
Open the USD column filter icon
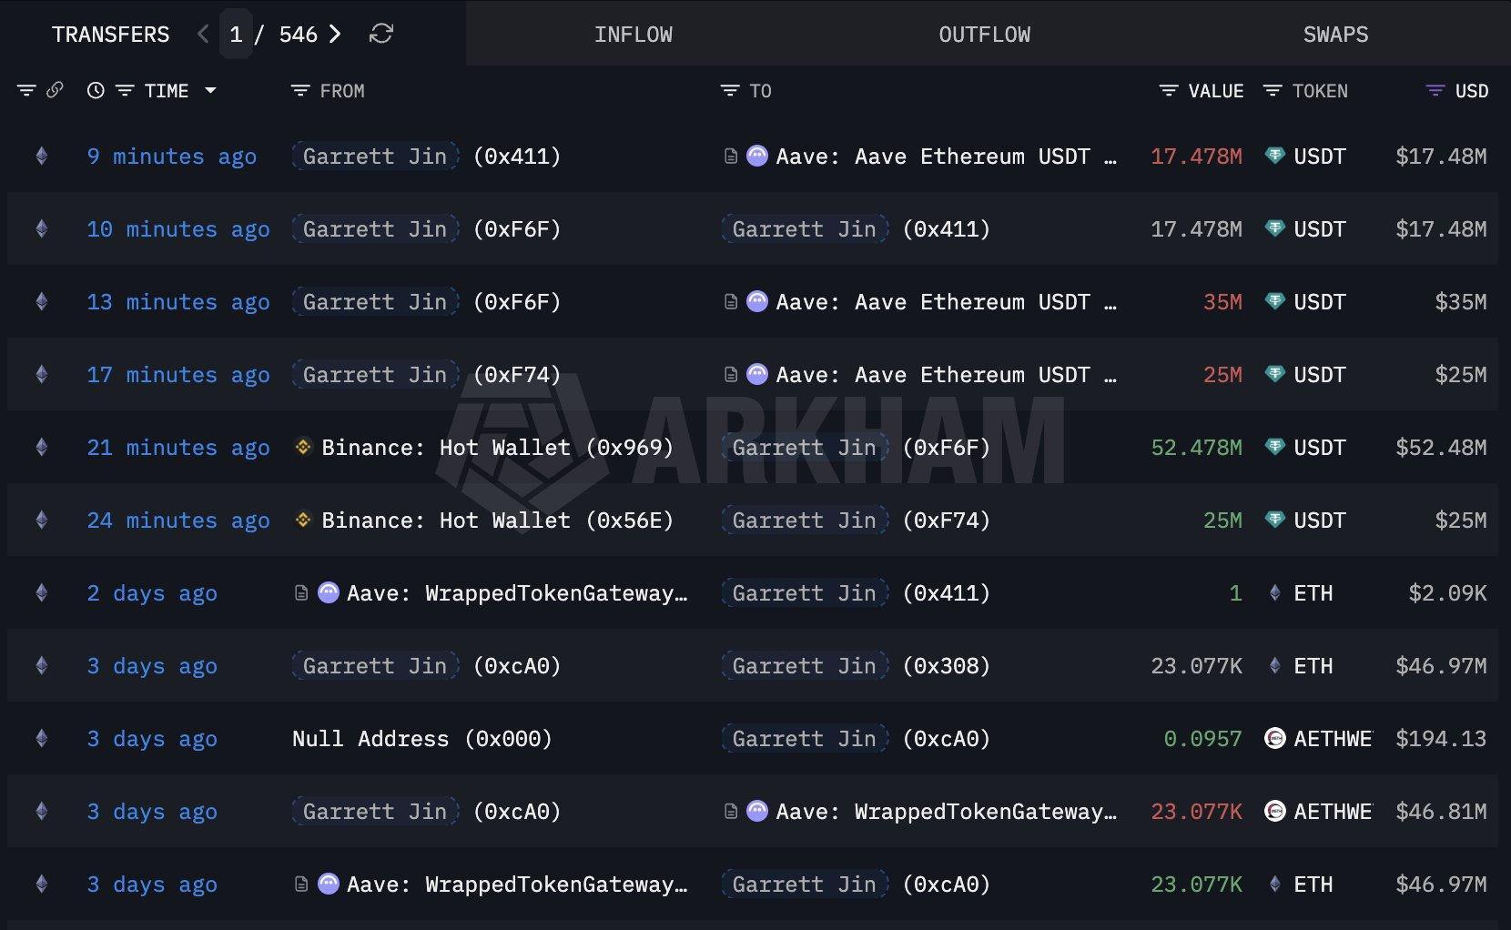[1435, 91]
